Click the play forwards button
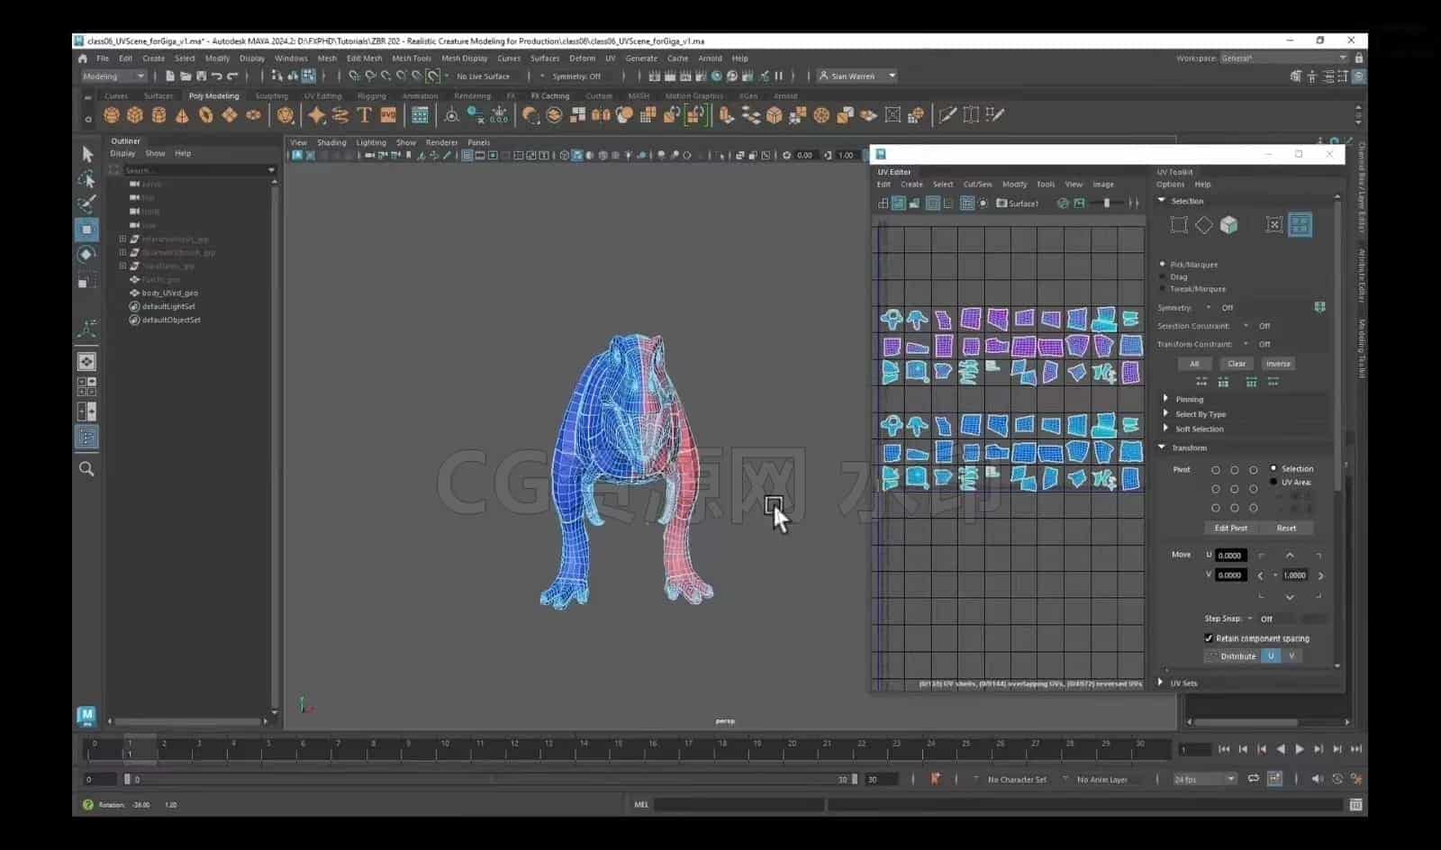Viewport: 1441px width, 850px height. pos(1299,749)
